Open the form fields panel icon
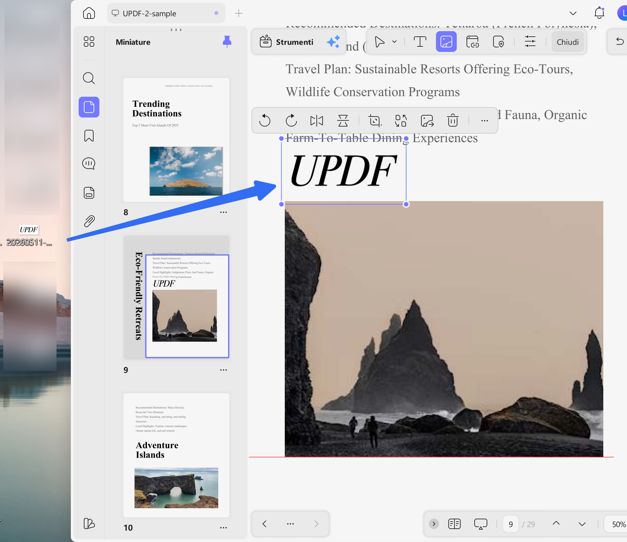The image size is (627, 542). pos(89,193)
